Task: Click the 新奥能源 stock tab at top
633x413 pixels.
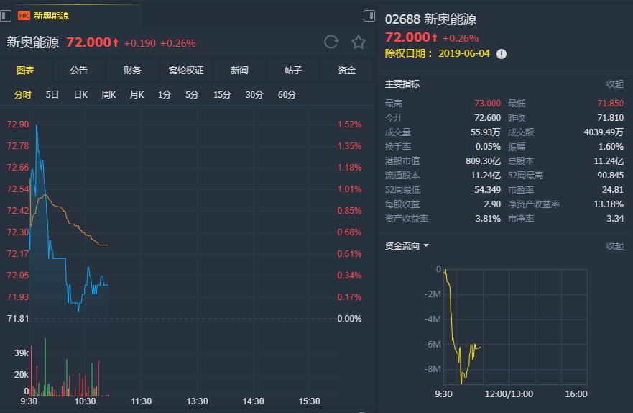Action: tap(52, 15)
